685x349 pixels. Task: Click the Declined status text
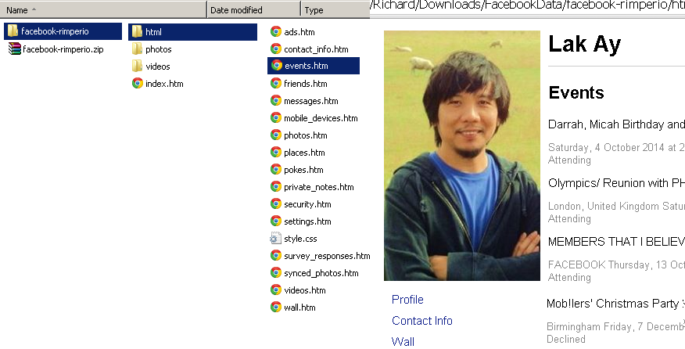pyautogui.click(x=565, y=339)
